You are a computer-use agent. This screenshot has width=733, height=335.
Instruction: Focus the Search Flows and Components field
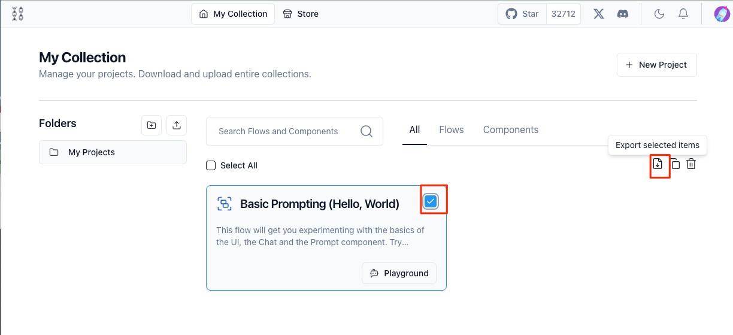pyautogui.click(x=295, y=131)
